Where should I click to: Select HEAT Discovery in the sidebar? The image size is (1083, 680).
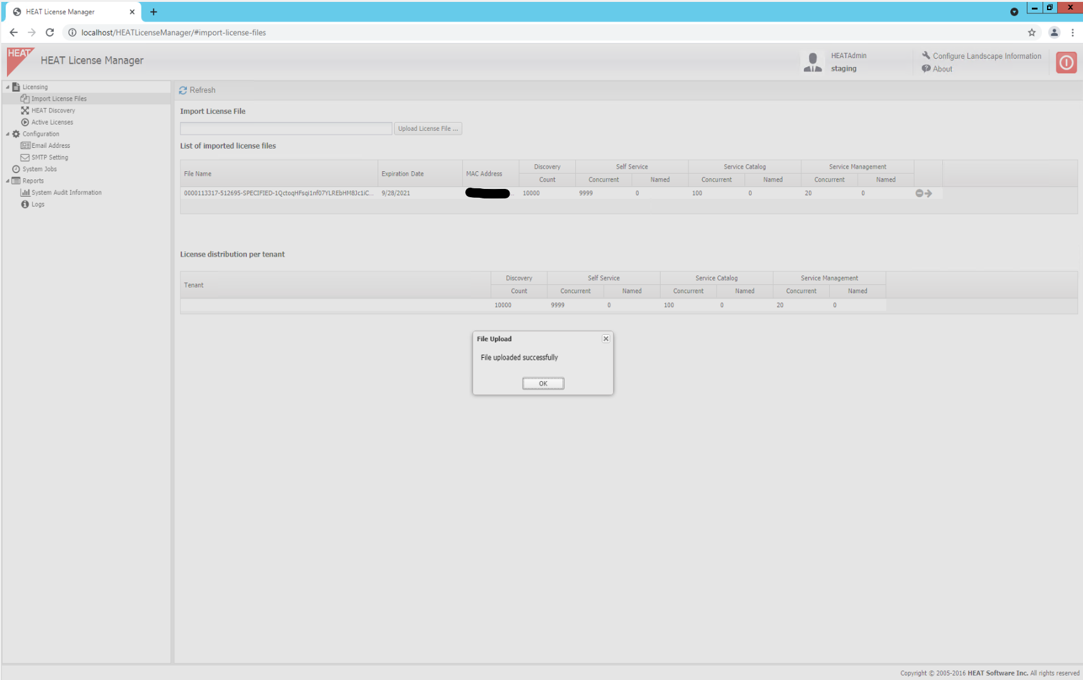click(x=52, y=110)
